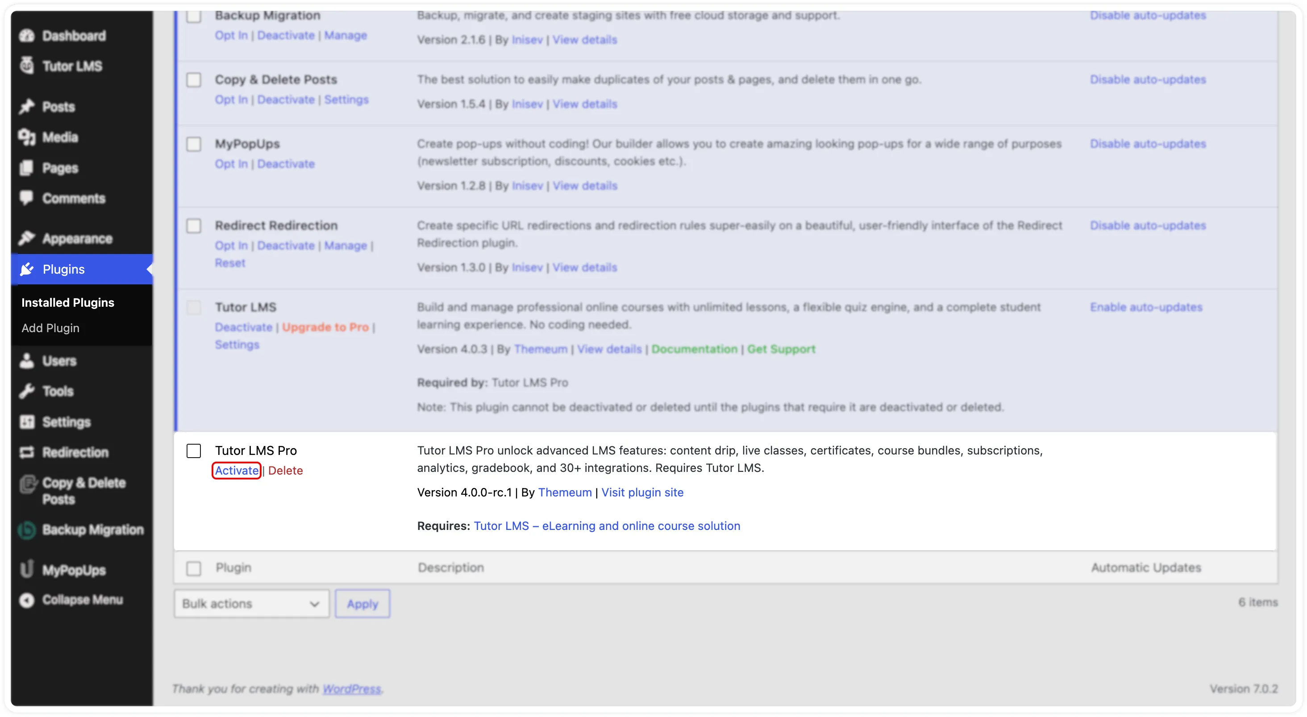Click the Tutor LMS sidebar icon

pyautogui.click(x=26, y=66)
